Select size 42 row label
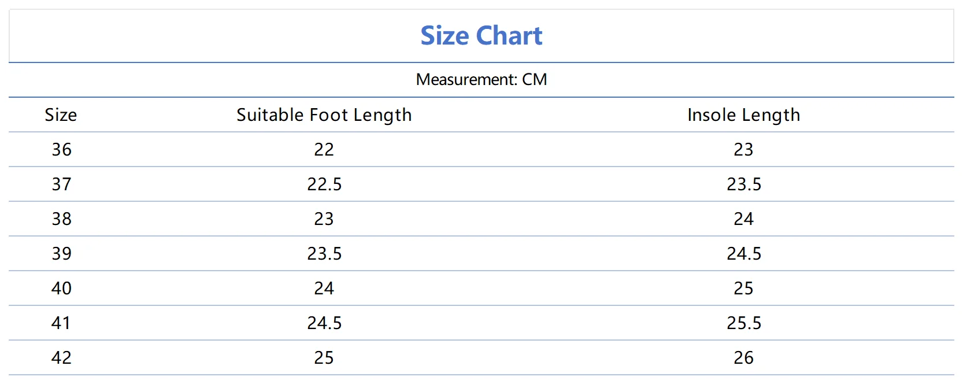Screen dimensions: 963x384 coord(61,358)
